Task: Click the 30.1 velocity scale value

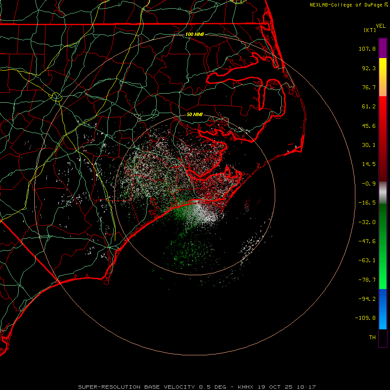Action: tap(369, 145)
